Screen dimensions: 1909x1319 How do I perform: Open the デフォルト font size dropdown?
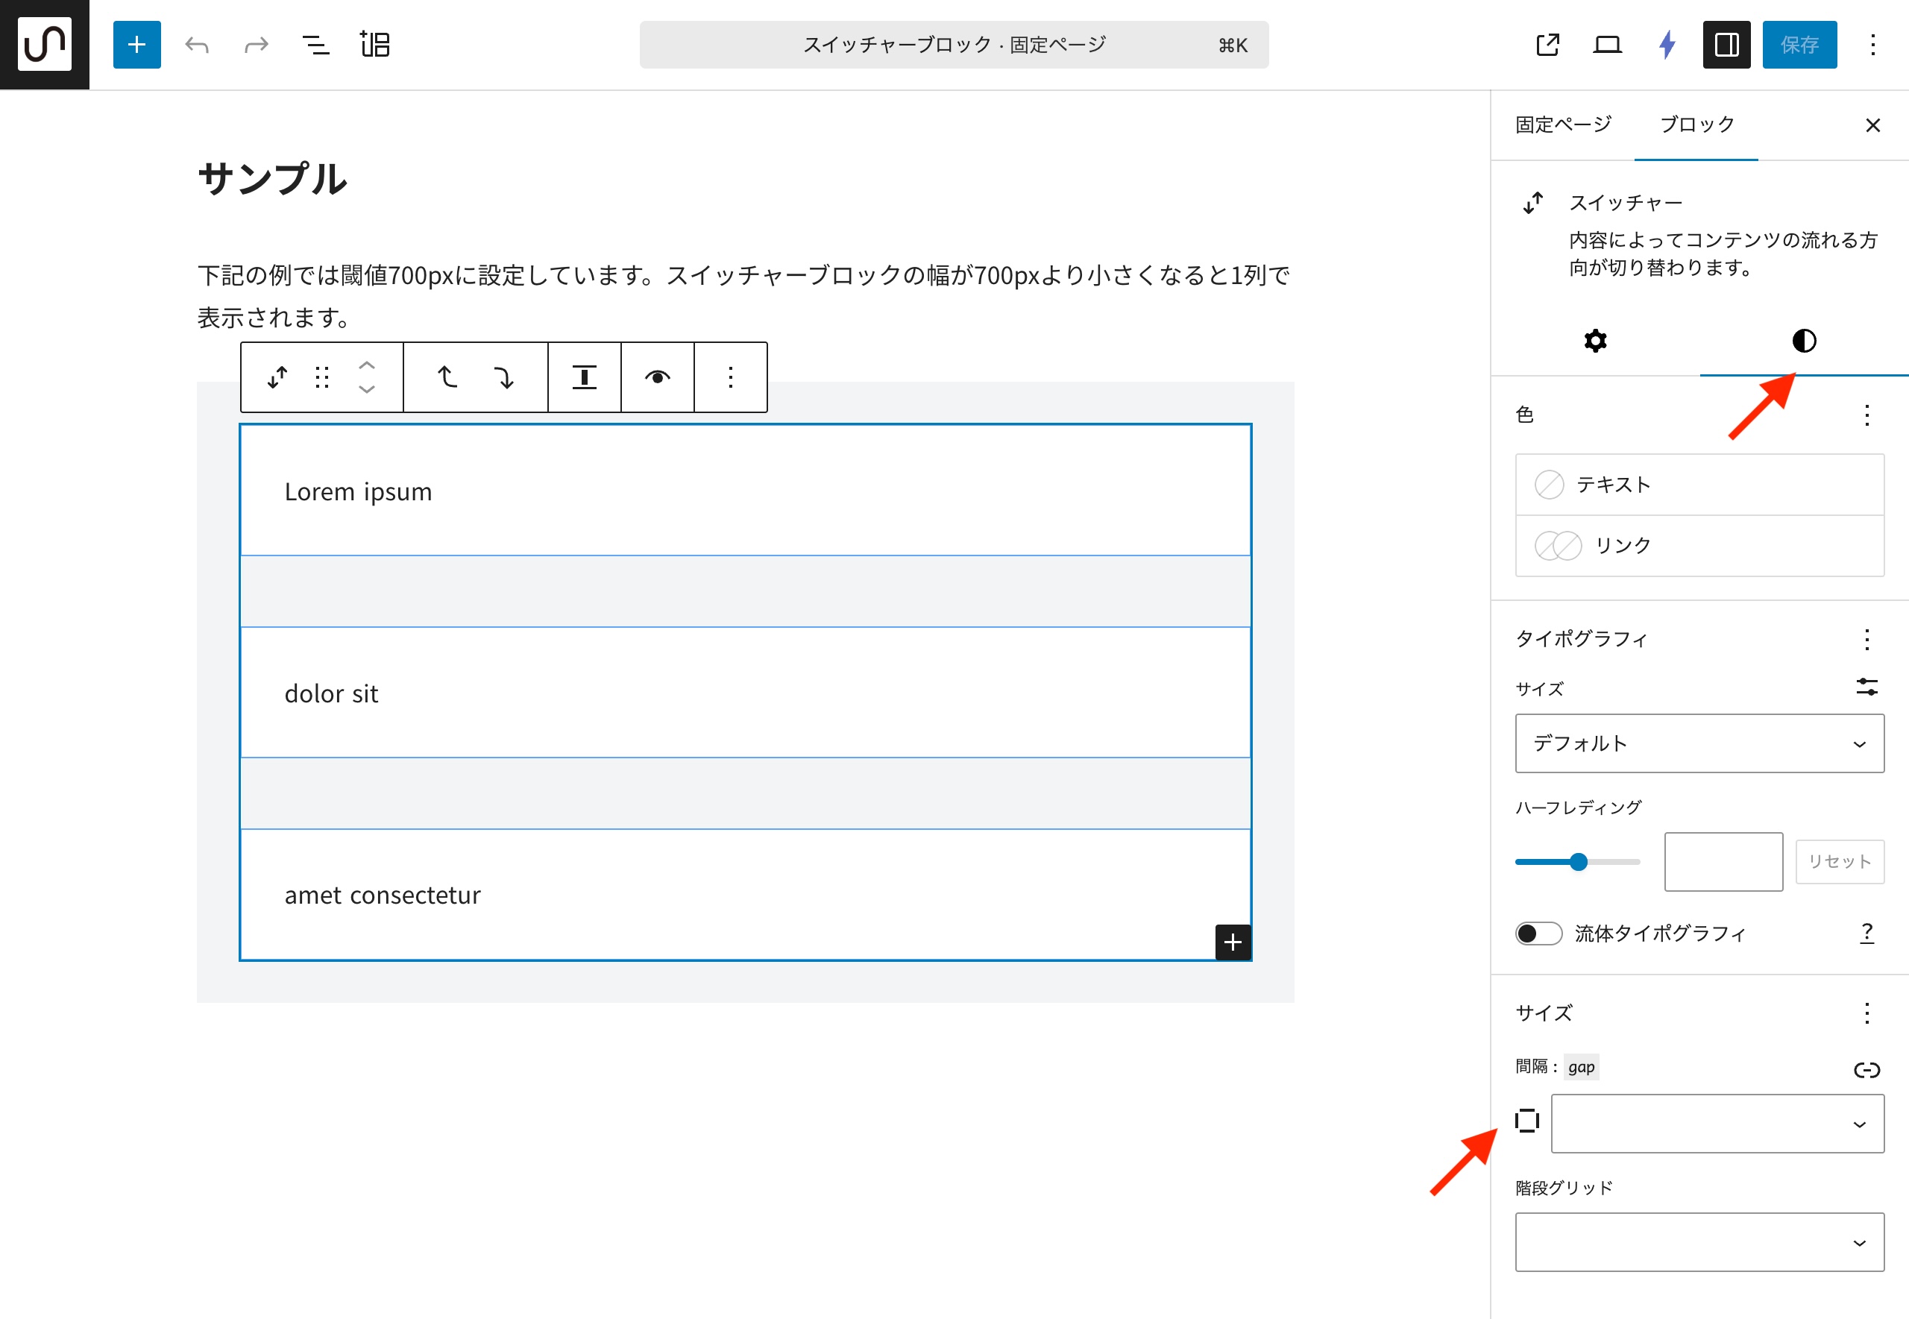click(x=1699, y=743)
